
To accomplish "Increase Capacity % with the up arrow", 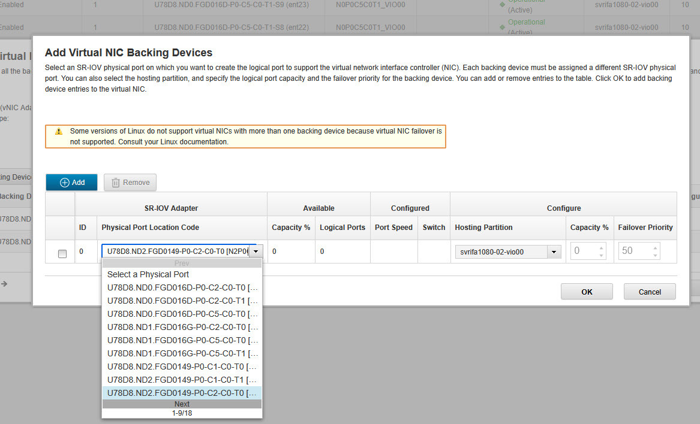I will 601,247.
